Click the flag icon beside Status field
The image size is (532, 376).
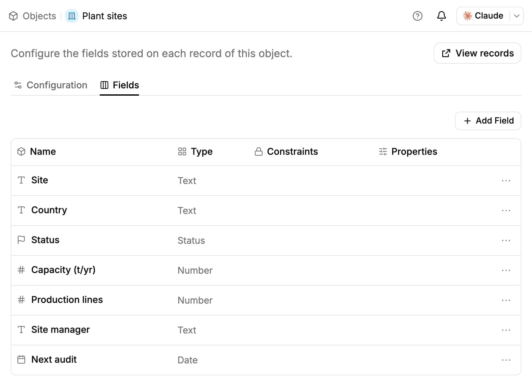[21, 240]
